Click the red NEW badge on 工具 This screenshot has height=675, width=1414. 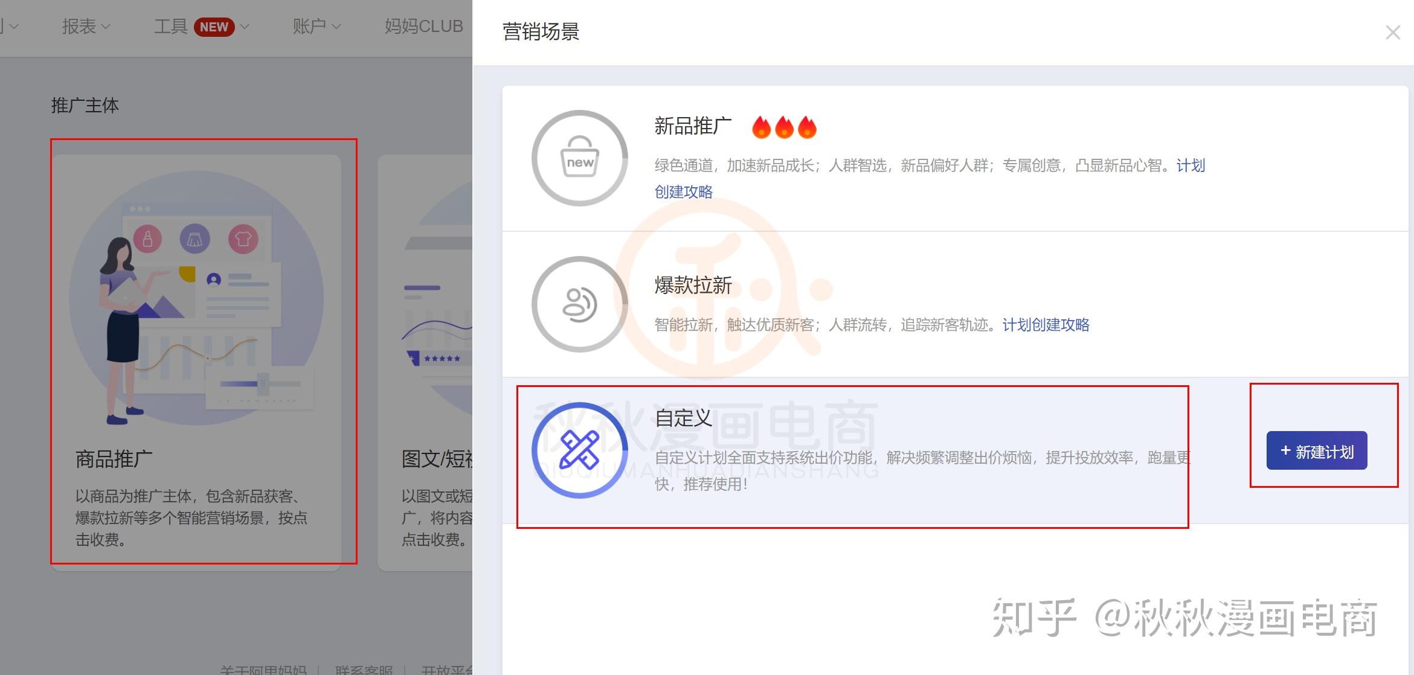(x=214, y=27)
